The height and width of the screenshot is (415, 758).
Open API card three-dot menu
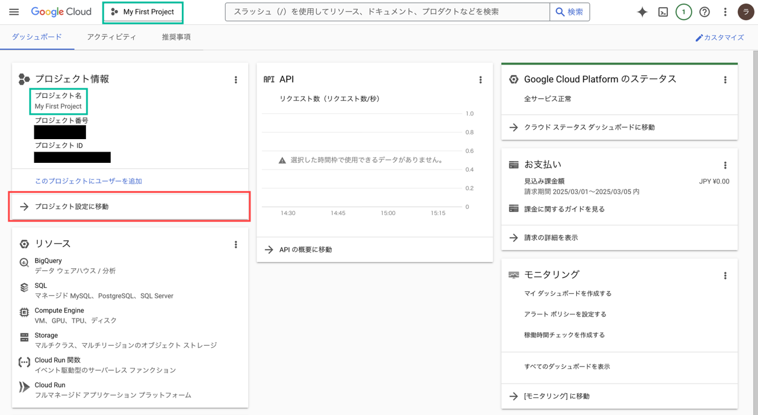480,79
